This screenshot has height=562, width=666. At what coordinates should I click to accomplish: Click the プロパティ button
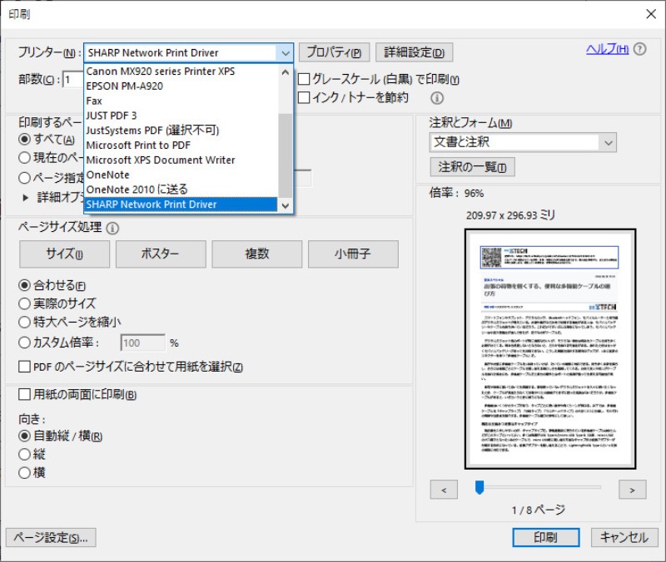click(333, 52)
